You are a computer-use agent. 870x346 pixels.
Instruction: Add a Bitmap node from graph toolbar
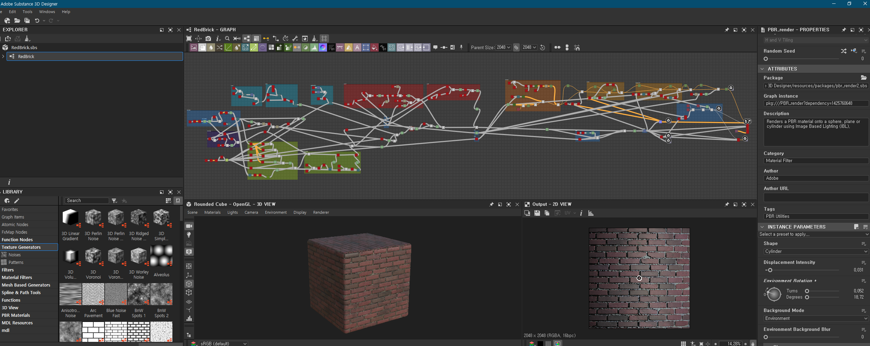(x=194, y=47)
